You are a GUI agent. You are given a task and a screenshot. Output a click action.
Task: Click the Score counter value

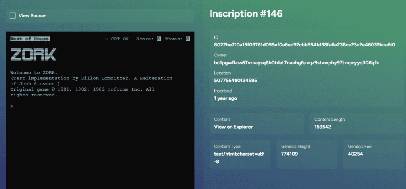click(x=158, y=39)
